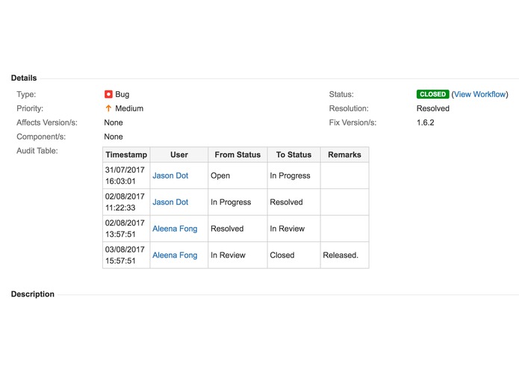Click In Review in the From Status column

tap(228, 255)
